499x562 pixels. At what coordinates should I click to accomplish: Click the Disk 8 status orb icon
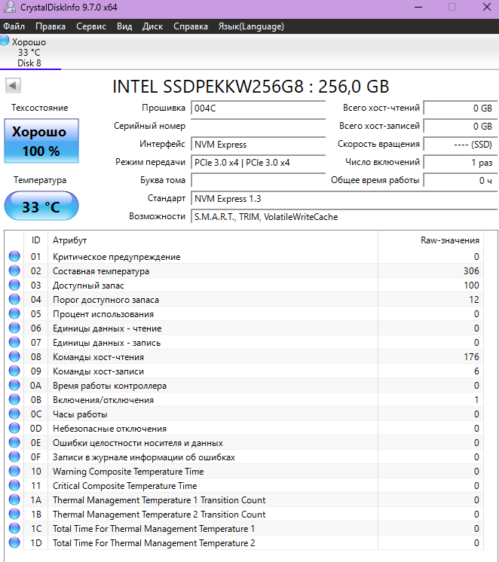tap(5, 41)
